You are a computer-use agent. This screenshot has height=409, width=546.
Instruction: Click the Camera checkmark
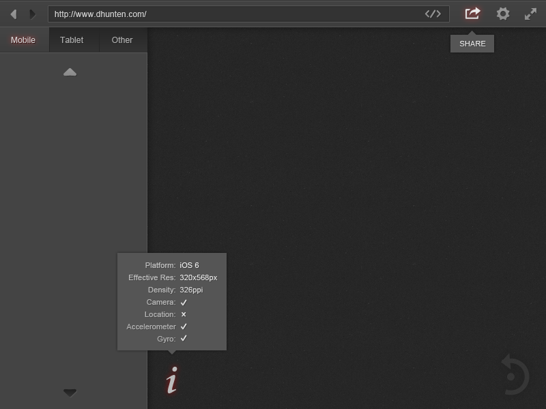[x=184, y=302]
